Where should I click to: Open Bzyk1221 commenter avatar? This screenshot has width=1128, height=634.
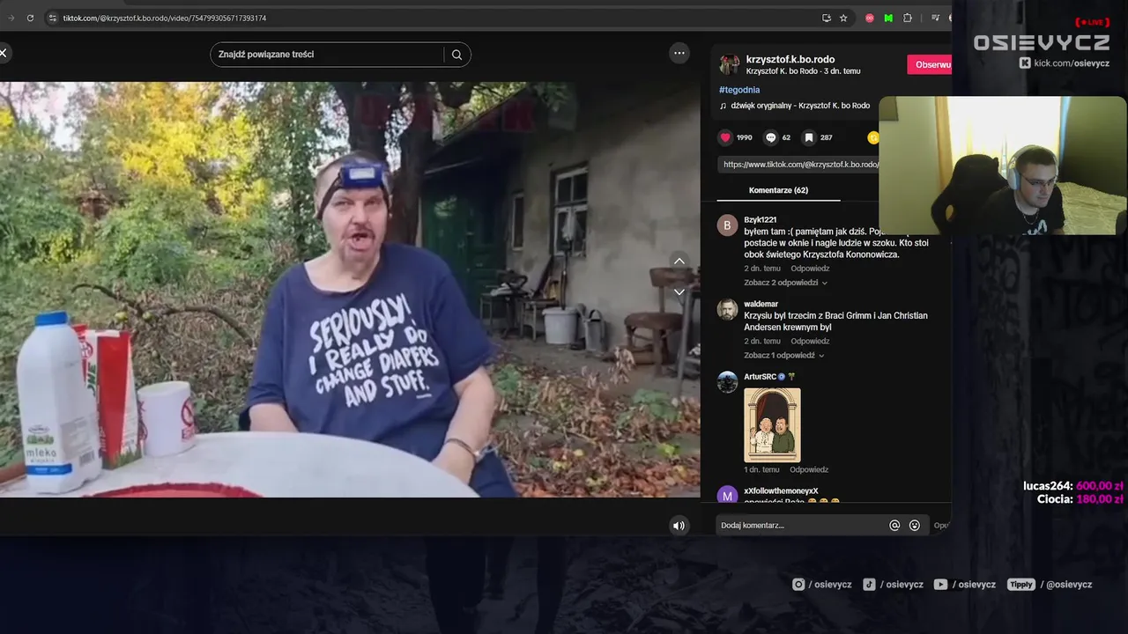pyautogui.click(x=727, y=225)
